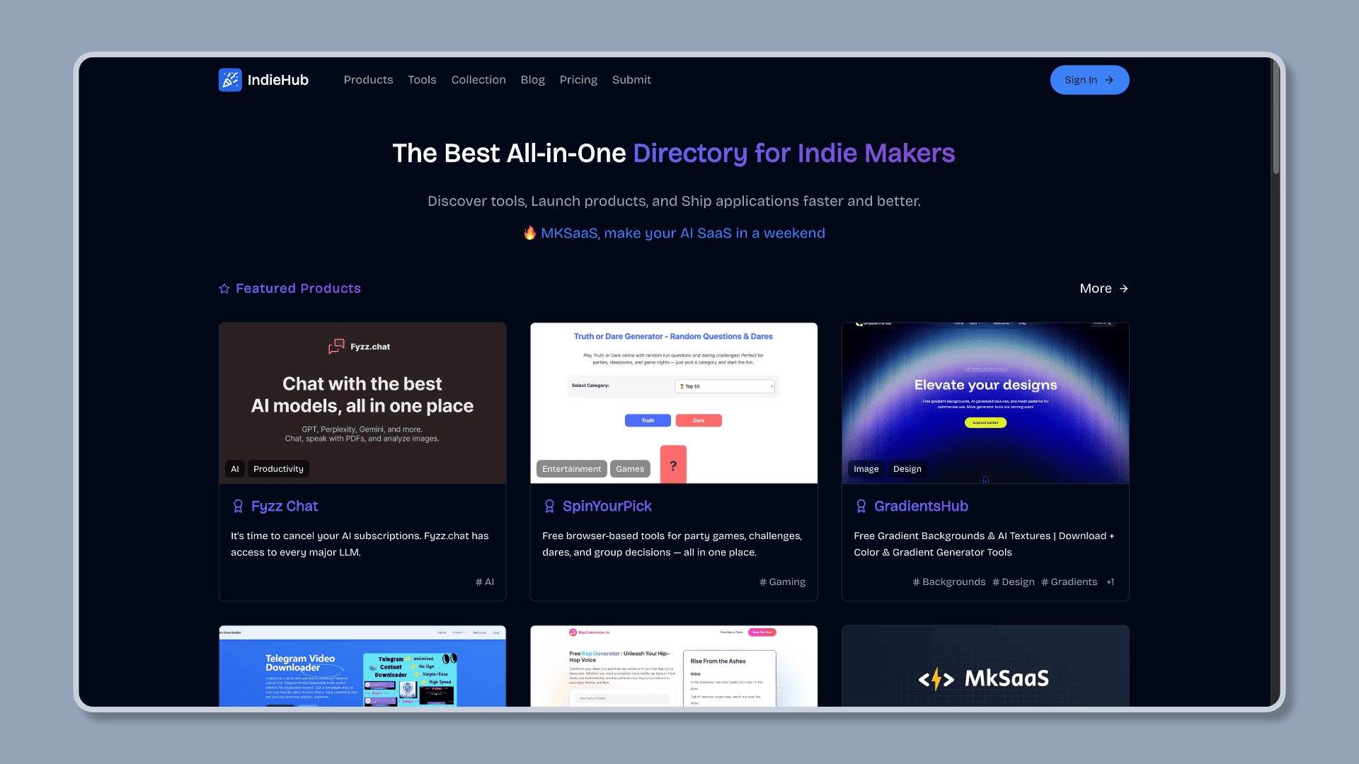This screenshot has height=764, width=1359.
Task: Click the IndieHub logo icon
Action: [230, 80]
